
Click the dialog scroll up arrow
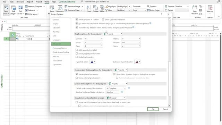point(170,19)
